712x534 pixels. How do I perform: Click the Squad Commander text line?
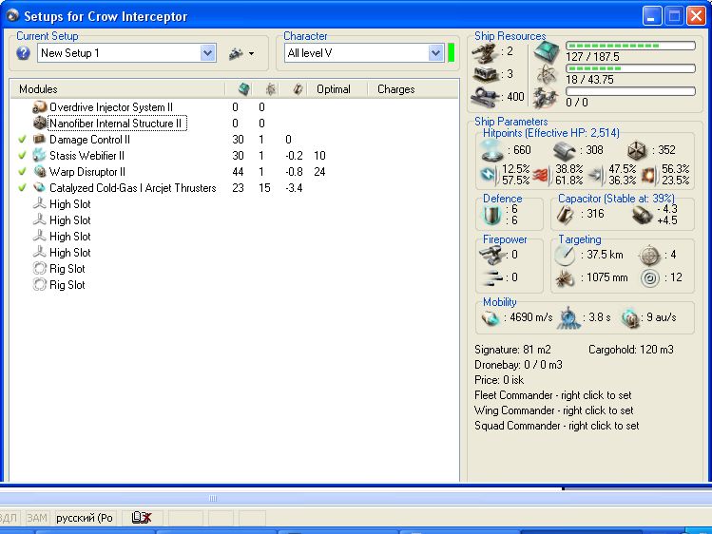tap(556, 426)
